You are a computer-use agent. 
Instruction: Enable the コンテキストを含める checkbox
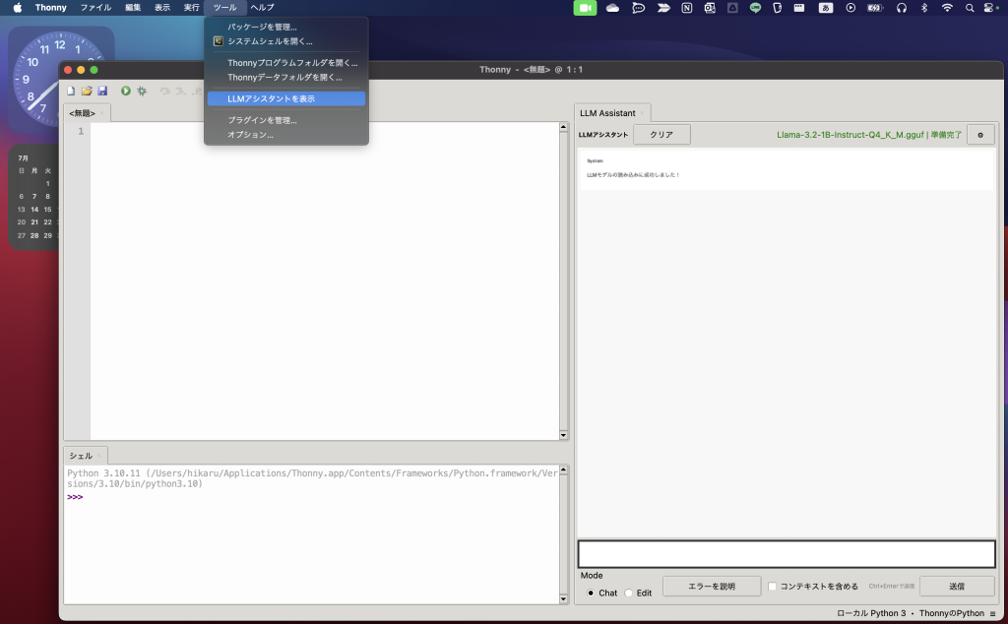(x=772, y=586)
